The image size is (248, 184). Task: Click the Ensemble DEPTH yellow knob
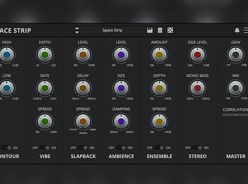(160, 88)
